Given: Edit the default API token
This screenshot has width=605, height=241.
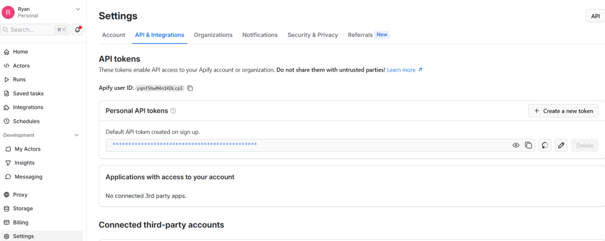Looking at the screenshot, I should [x=561, y=145].
